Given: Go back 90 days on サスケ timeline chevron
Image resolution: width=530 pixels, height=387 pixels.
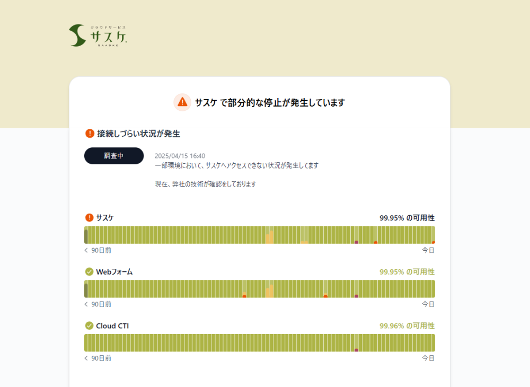Looking at the screenshot, I should pyautogui.click(x=86, y=250).
